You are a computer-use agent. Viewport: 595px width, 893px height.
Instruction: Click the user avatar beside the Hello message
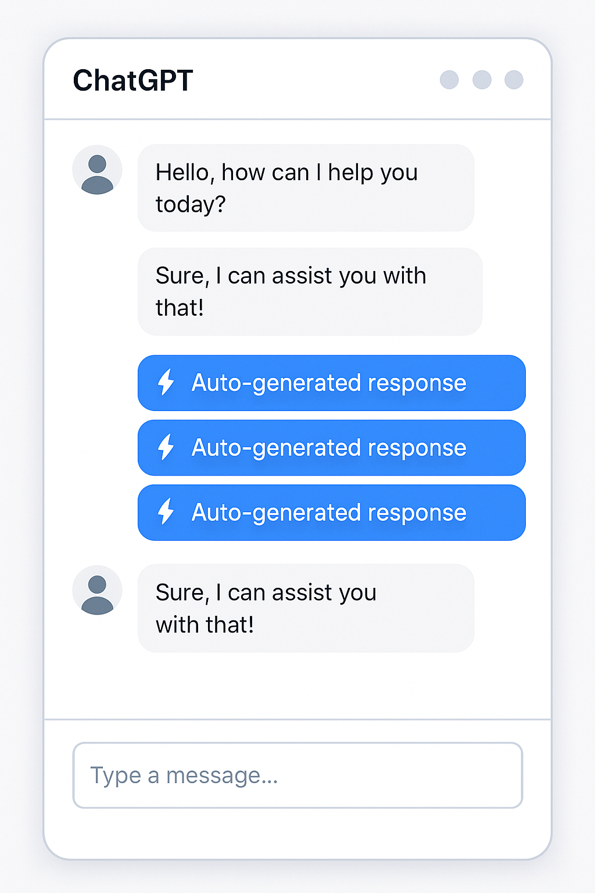point(97,170)
